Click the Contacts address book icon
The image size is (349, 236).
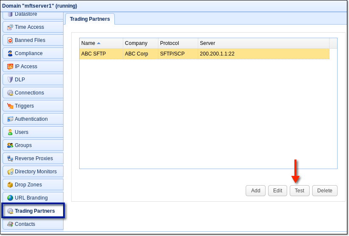click(x=10, y=224)
